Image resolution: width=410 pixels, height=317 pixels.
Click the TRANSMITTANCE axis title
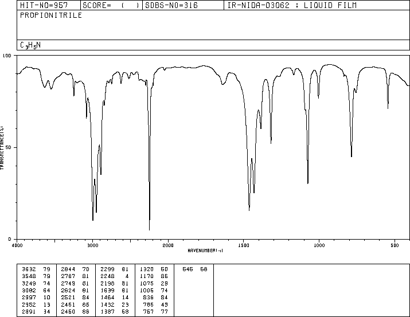tap(2, 148)
